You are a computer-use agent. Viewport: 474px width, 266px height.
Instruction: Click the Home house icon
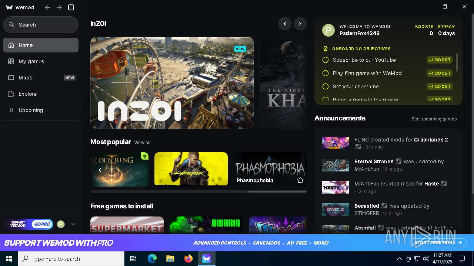click(x=11, y=45)
